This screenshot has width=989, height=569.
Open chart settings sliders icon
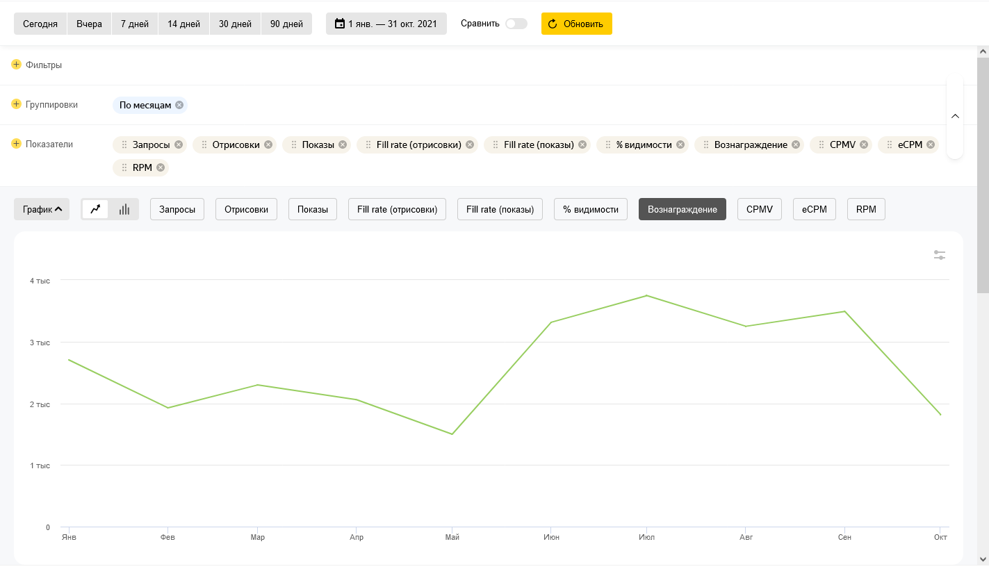(x=940, y=256)
